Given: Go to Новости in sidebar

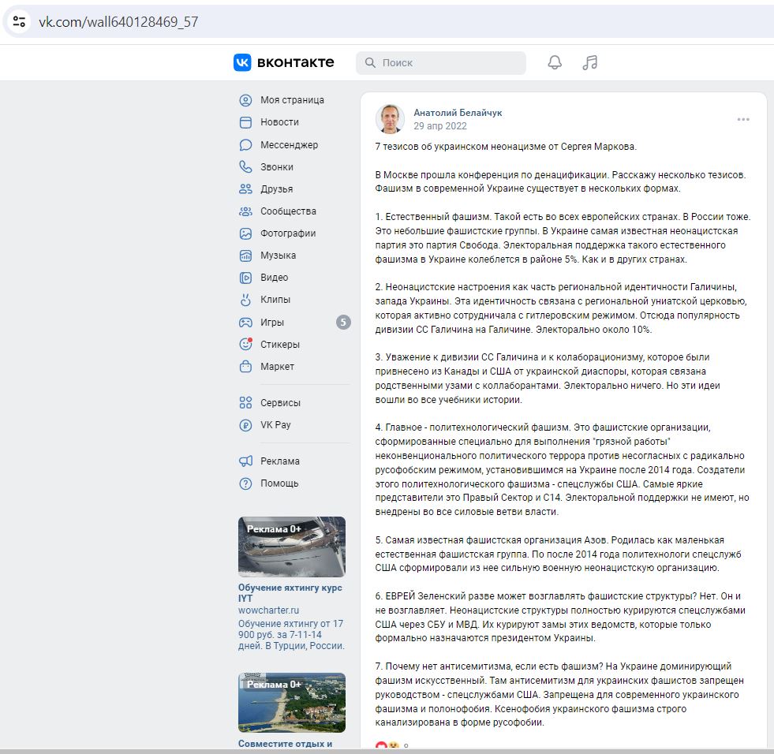Looking at the screenshot, I should pos(279,122).
